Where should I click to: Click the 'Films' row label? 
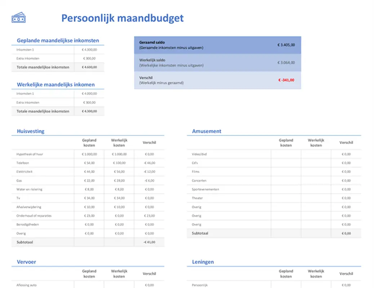point(195,172)
